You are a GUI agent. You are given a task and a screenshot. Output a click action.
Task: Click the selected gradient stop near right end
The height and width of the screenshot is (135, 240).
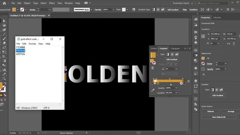pos(181,83)
